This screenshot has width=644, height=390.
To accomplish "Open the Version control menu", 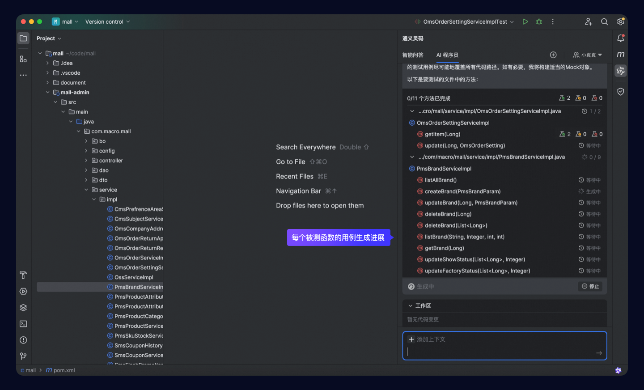I will coord(107,21).
